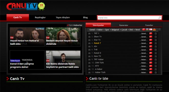Star the NTV channel
Screen dimensions: 169x92
click(x=156, y=66)
